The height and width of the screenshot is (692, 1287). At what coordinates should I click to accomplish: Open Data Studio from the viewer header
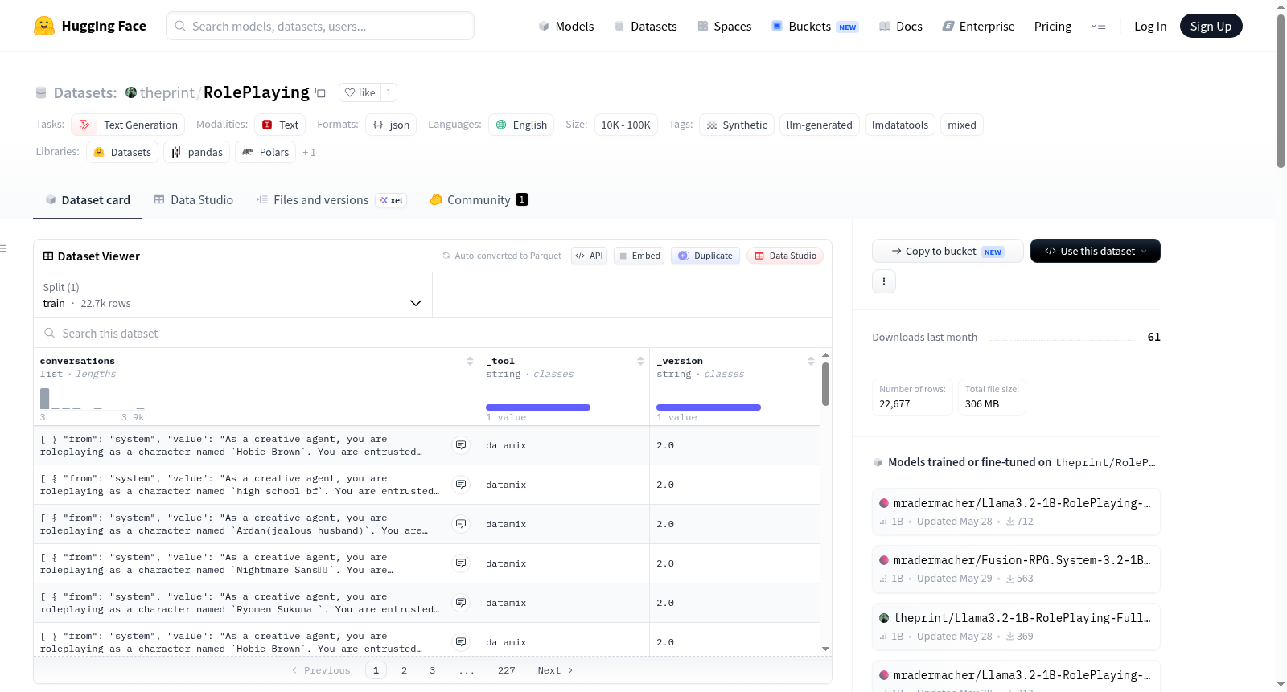pyautogui.click(x=785, y=256)
